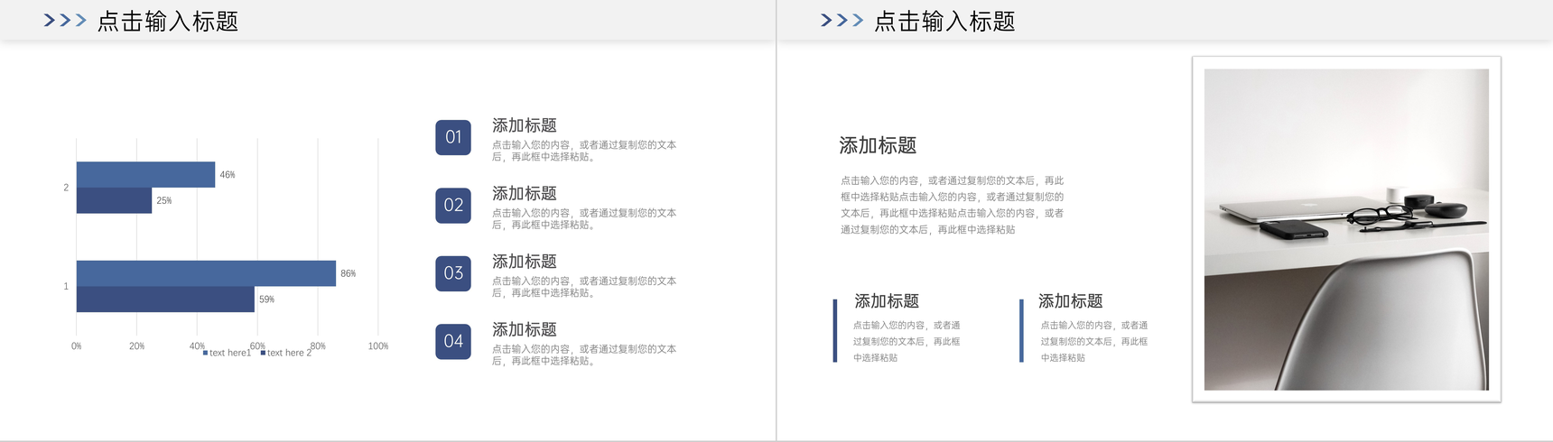Click the right slide's triple chevron icon
1553x442 pixels.
842,20
